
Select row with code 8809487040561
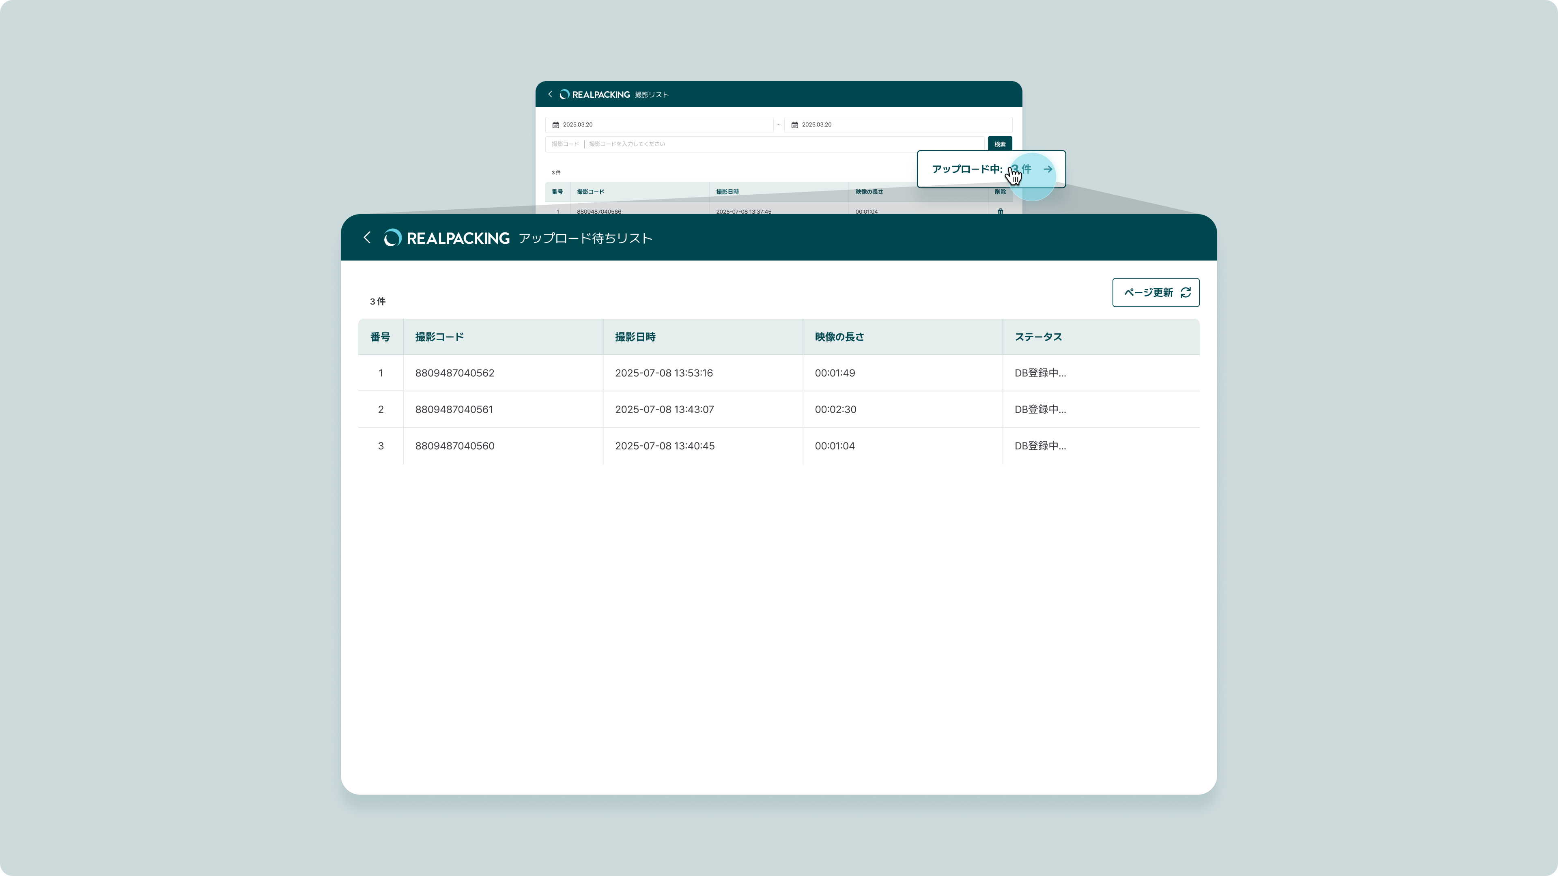[x=454, y=409]
